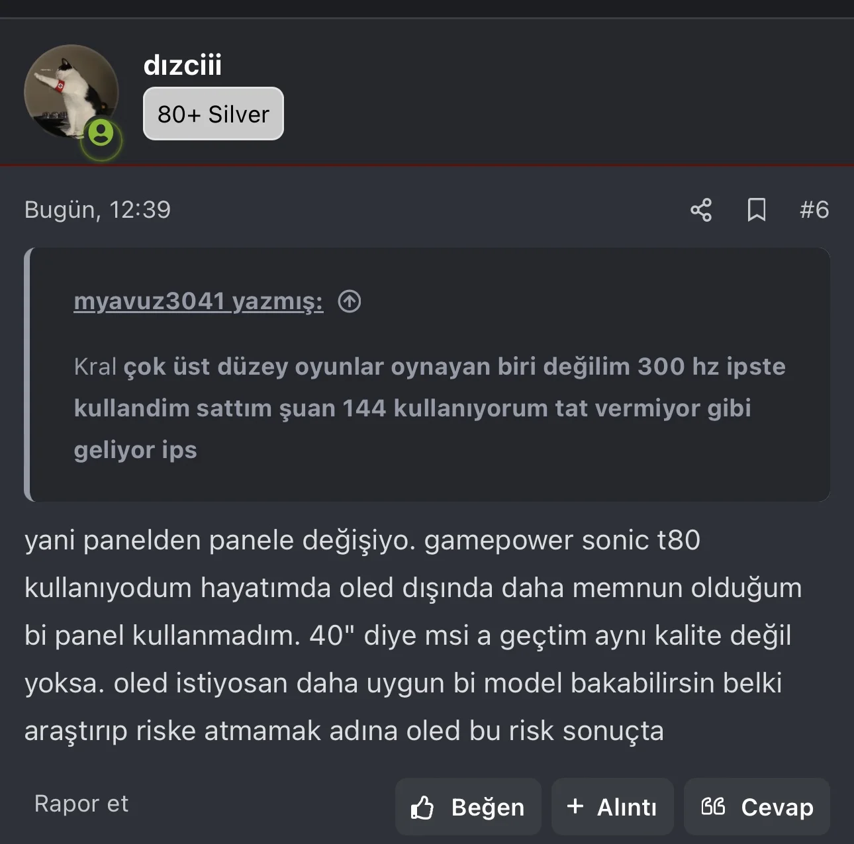Bookmark this post with the bookmark icon
Viewport: 854px width, 844px height.
coord(757,210)
